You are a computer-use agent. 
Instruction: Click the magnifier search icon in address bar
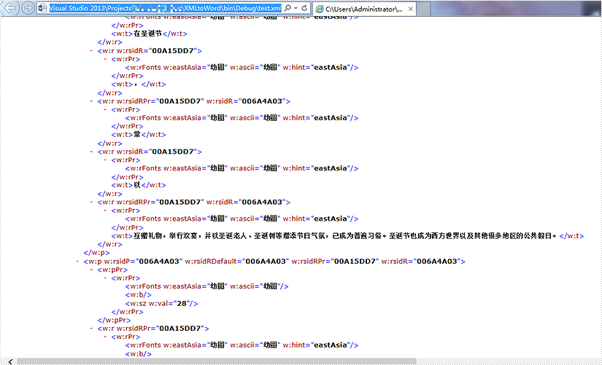coord(288,8)
